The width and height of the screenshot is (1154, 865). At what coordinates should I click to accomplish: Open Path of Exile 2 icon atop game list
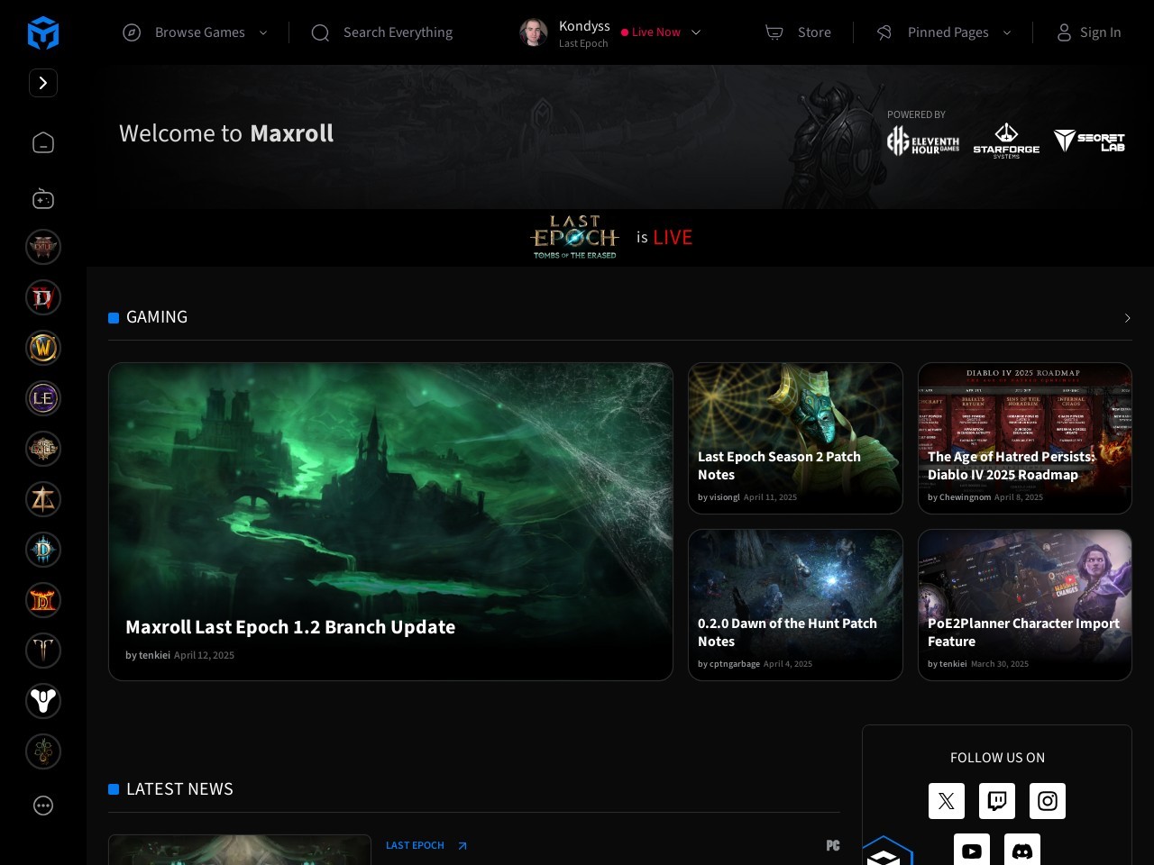click(43, 247)
